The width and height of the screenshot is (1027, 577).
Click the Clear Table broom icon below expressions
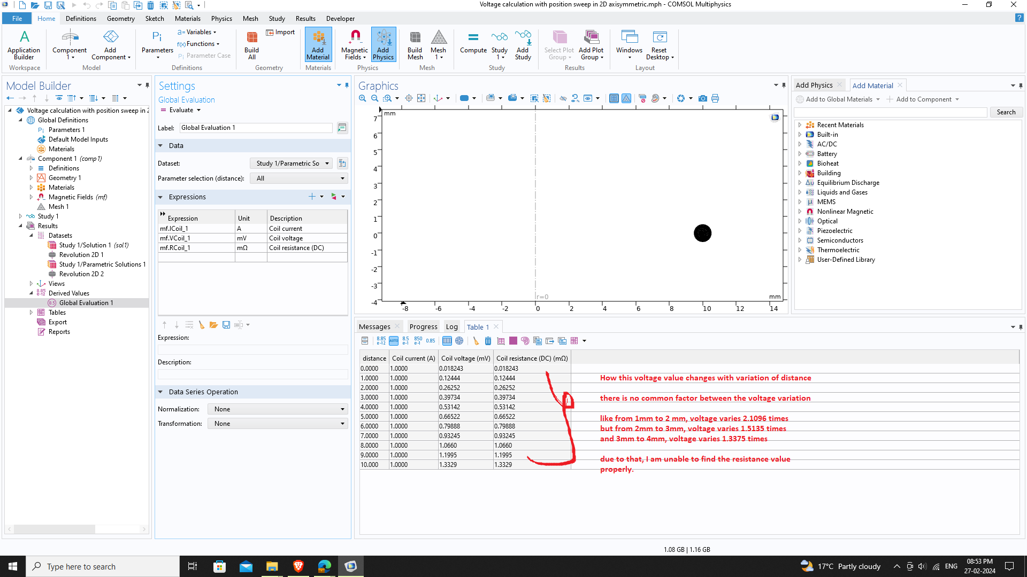[202, 325]
